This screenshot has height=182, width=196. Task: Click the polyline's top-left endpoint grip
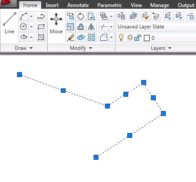point(20,74)
